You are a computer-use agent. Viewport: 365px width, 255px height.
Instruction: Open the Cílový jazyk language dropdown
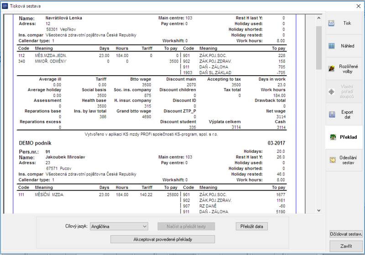[119, 226]
